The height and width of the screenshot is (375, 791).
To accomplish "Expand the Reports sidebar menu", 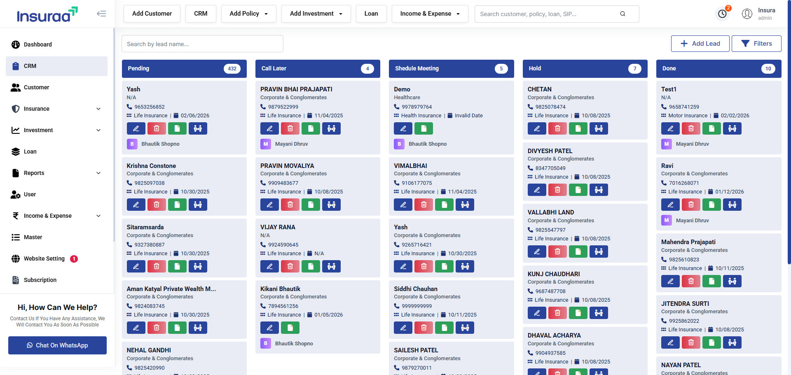I will 56,173.
